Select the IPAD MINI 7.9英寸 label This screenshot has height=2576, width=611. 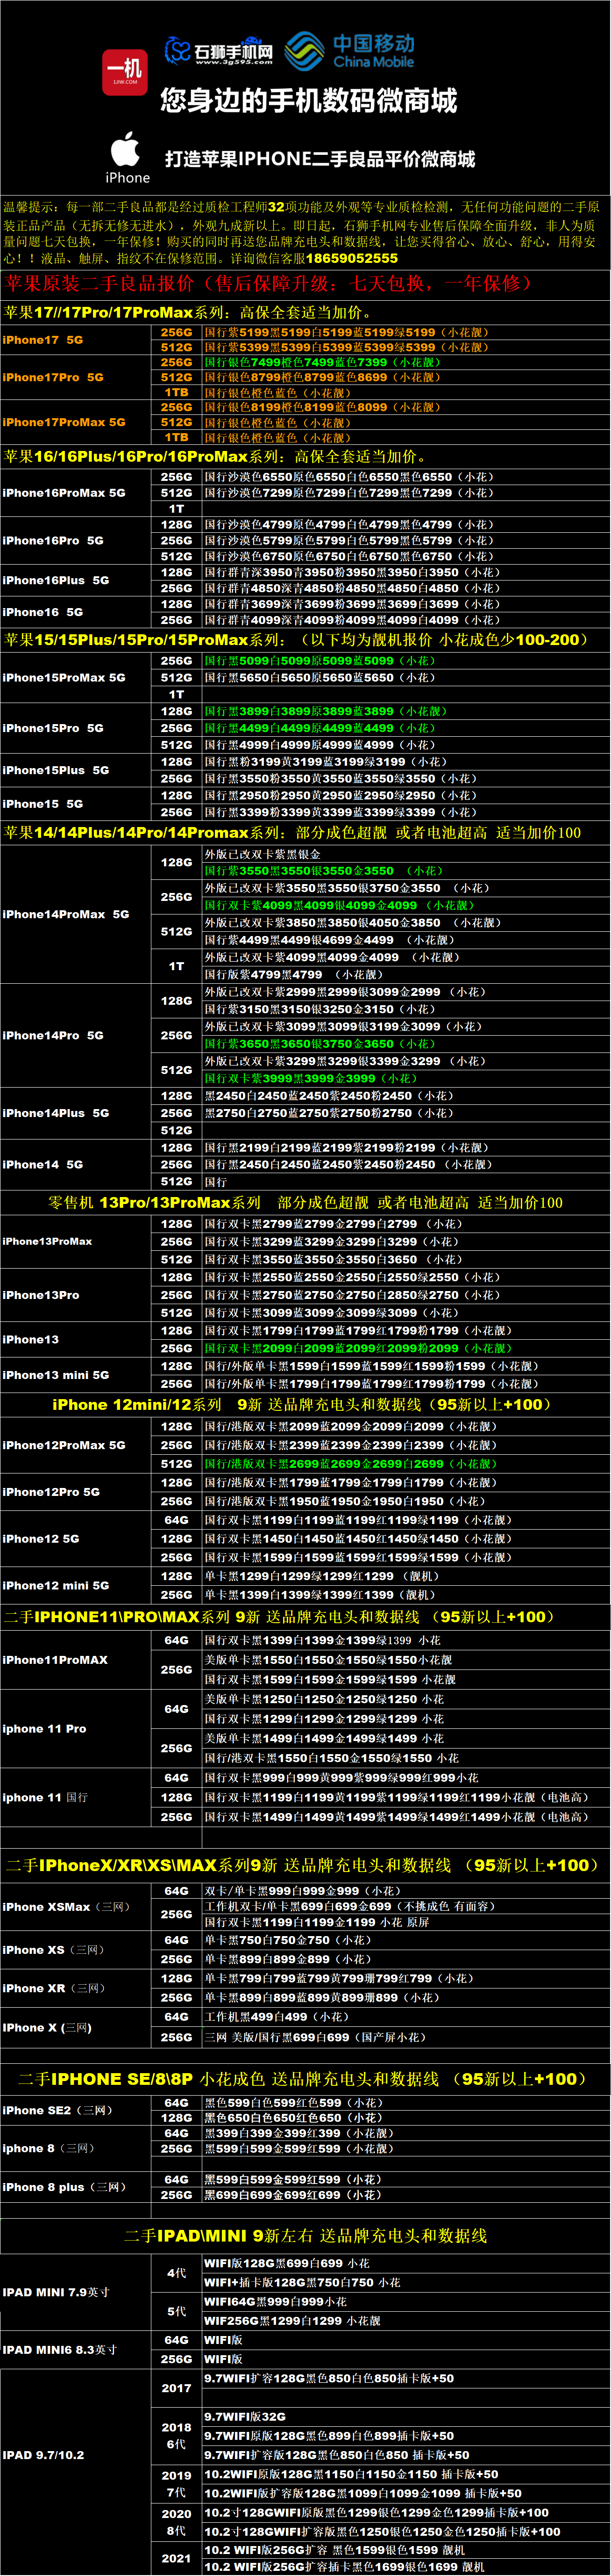(x=56, y=2292)
